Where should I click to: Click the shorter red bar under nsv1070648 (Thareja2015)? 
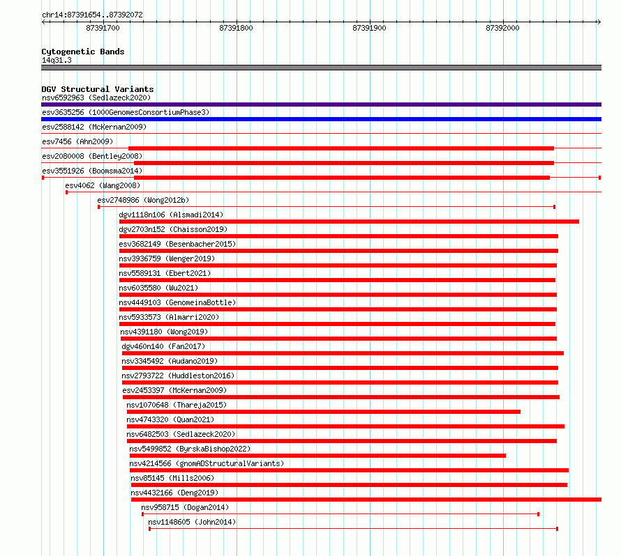[x=324, y=412]
